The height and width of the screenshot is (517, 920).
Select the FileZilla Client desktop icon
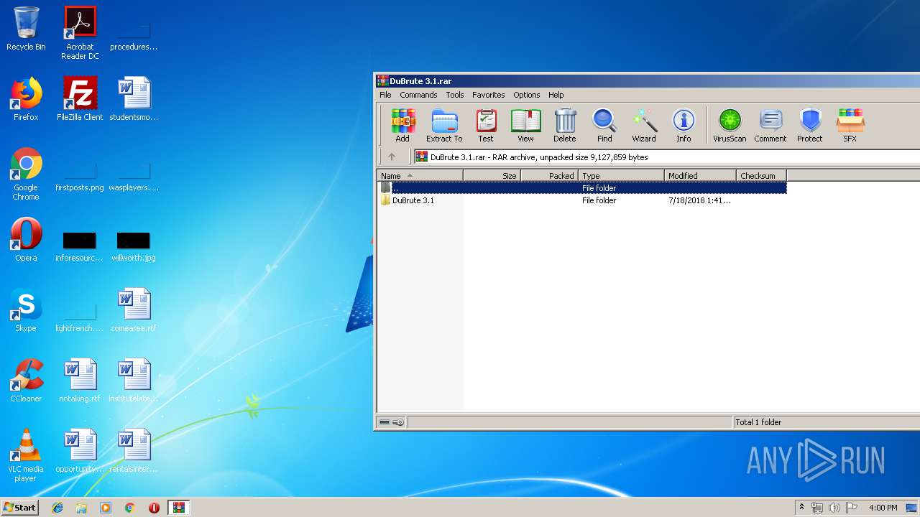click(80, 100)
